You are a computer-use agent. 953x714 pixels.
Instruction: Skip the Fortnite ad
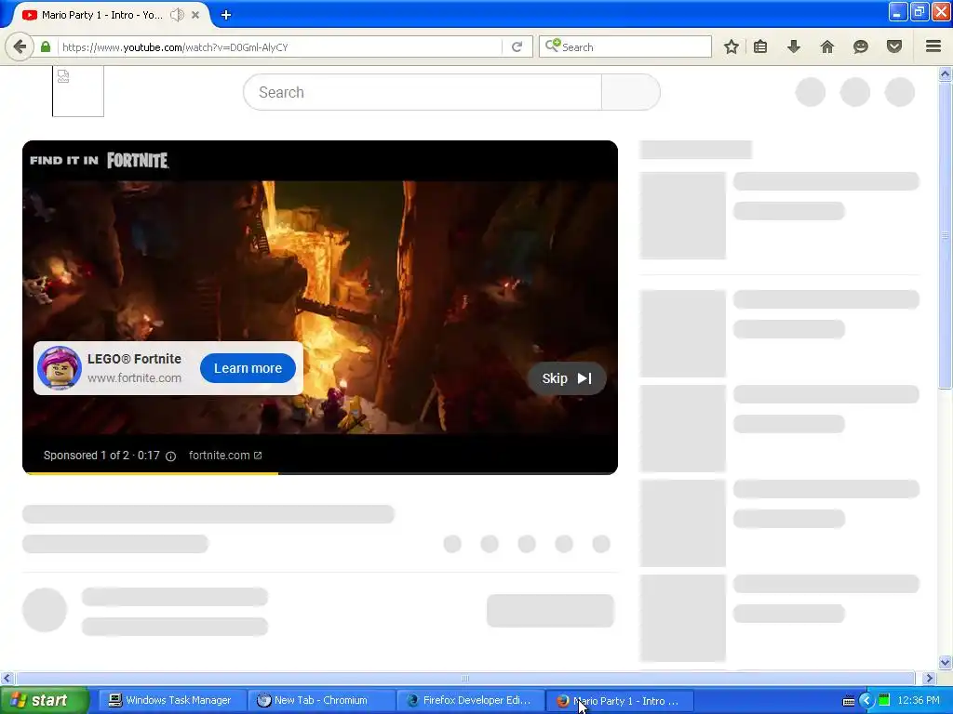point(567,378)
